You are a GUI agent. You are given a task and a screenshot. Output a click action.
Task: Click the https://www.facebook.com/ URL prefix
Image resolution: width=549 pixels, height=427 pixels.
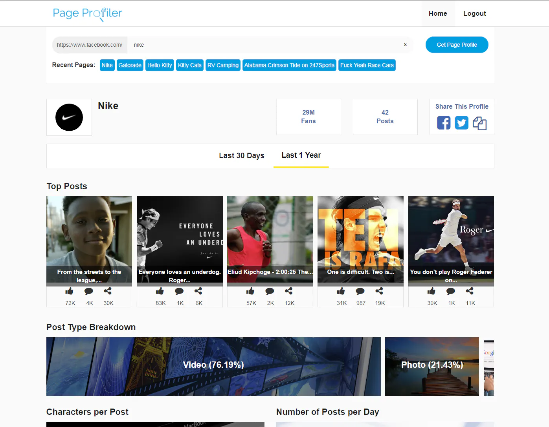click(90, 45)
